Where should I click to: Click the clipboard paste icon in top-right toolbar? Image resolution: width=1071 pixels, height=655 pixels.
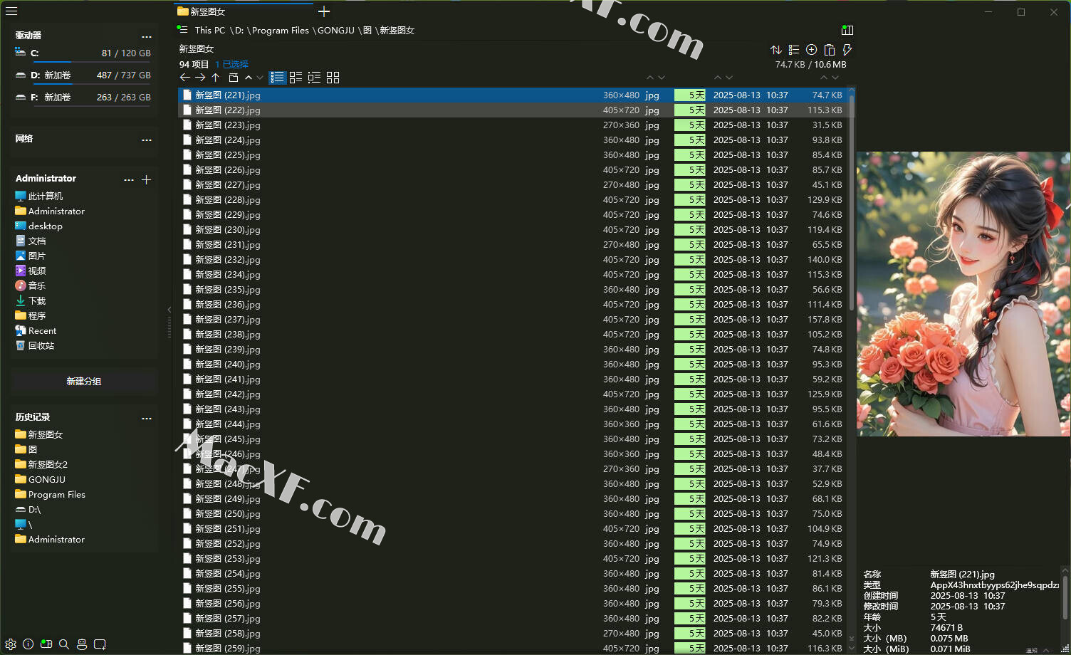[x=829, y=50]
